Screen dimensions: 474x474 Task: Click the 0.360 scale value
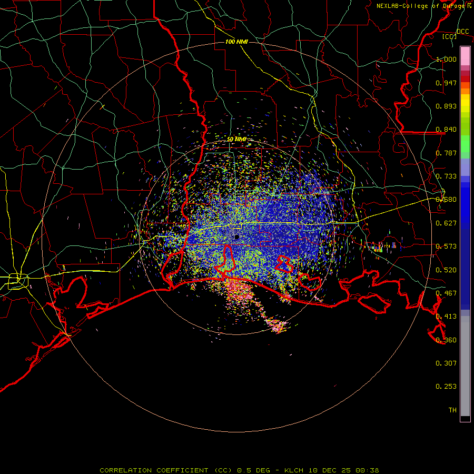coord(446,340)
